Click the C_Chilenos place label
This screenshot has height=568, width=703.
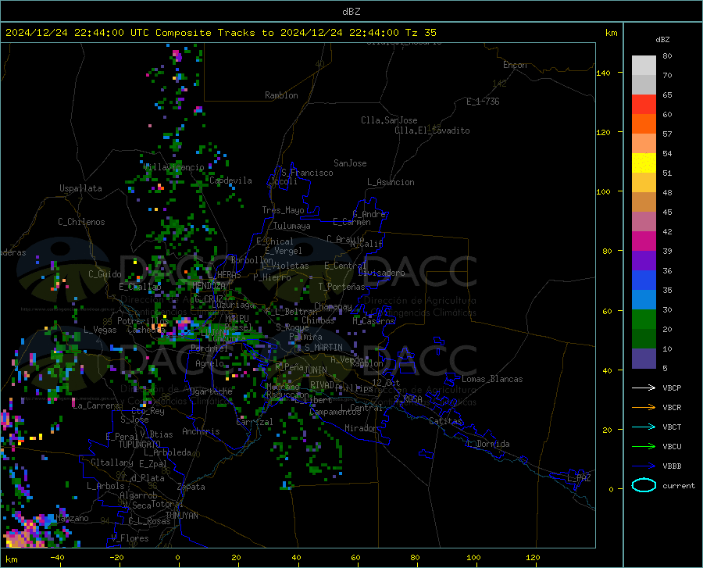pos(81,222)
